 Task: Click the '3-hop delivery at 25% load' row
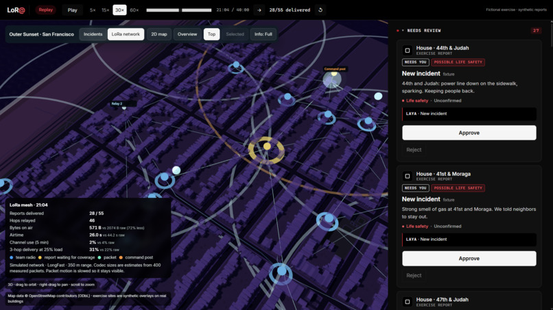(87, 250)
